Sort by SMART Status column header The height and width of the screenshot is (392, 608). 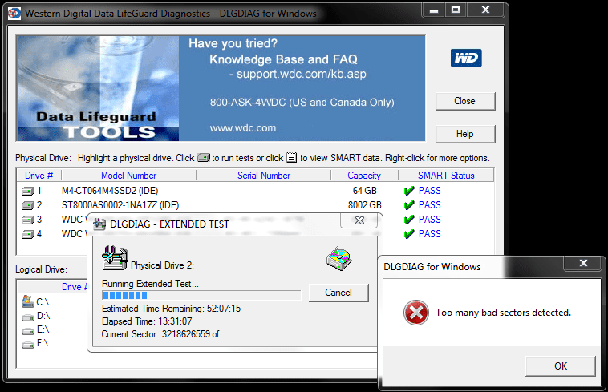click(x=446, y=176)
